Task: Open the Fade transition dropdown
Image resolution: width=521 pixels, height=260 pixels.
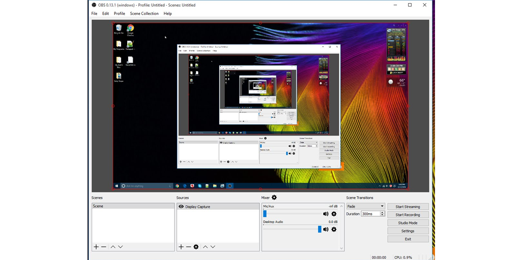Action: (365, 206)
